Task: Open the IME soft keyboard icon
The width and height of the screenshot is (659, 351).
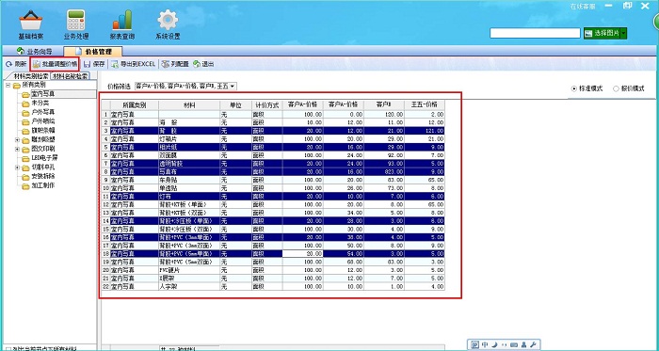Action: point(514,344)
